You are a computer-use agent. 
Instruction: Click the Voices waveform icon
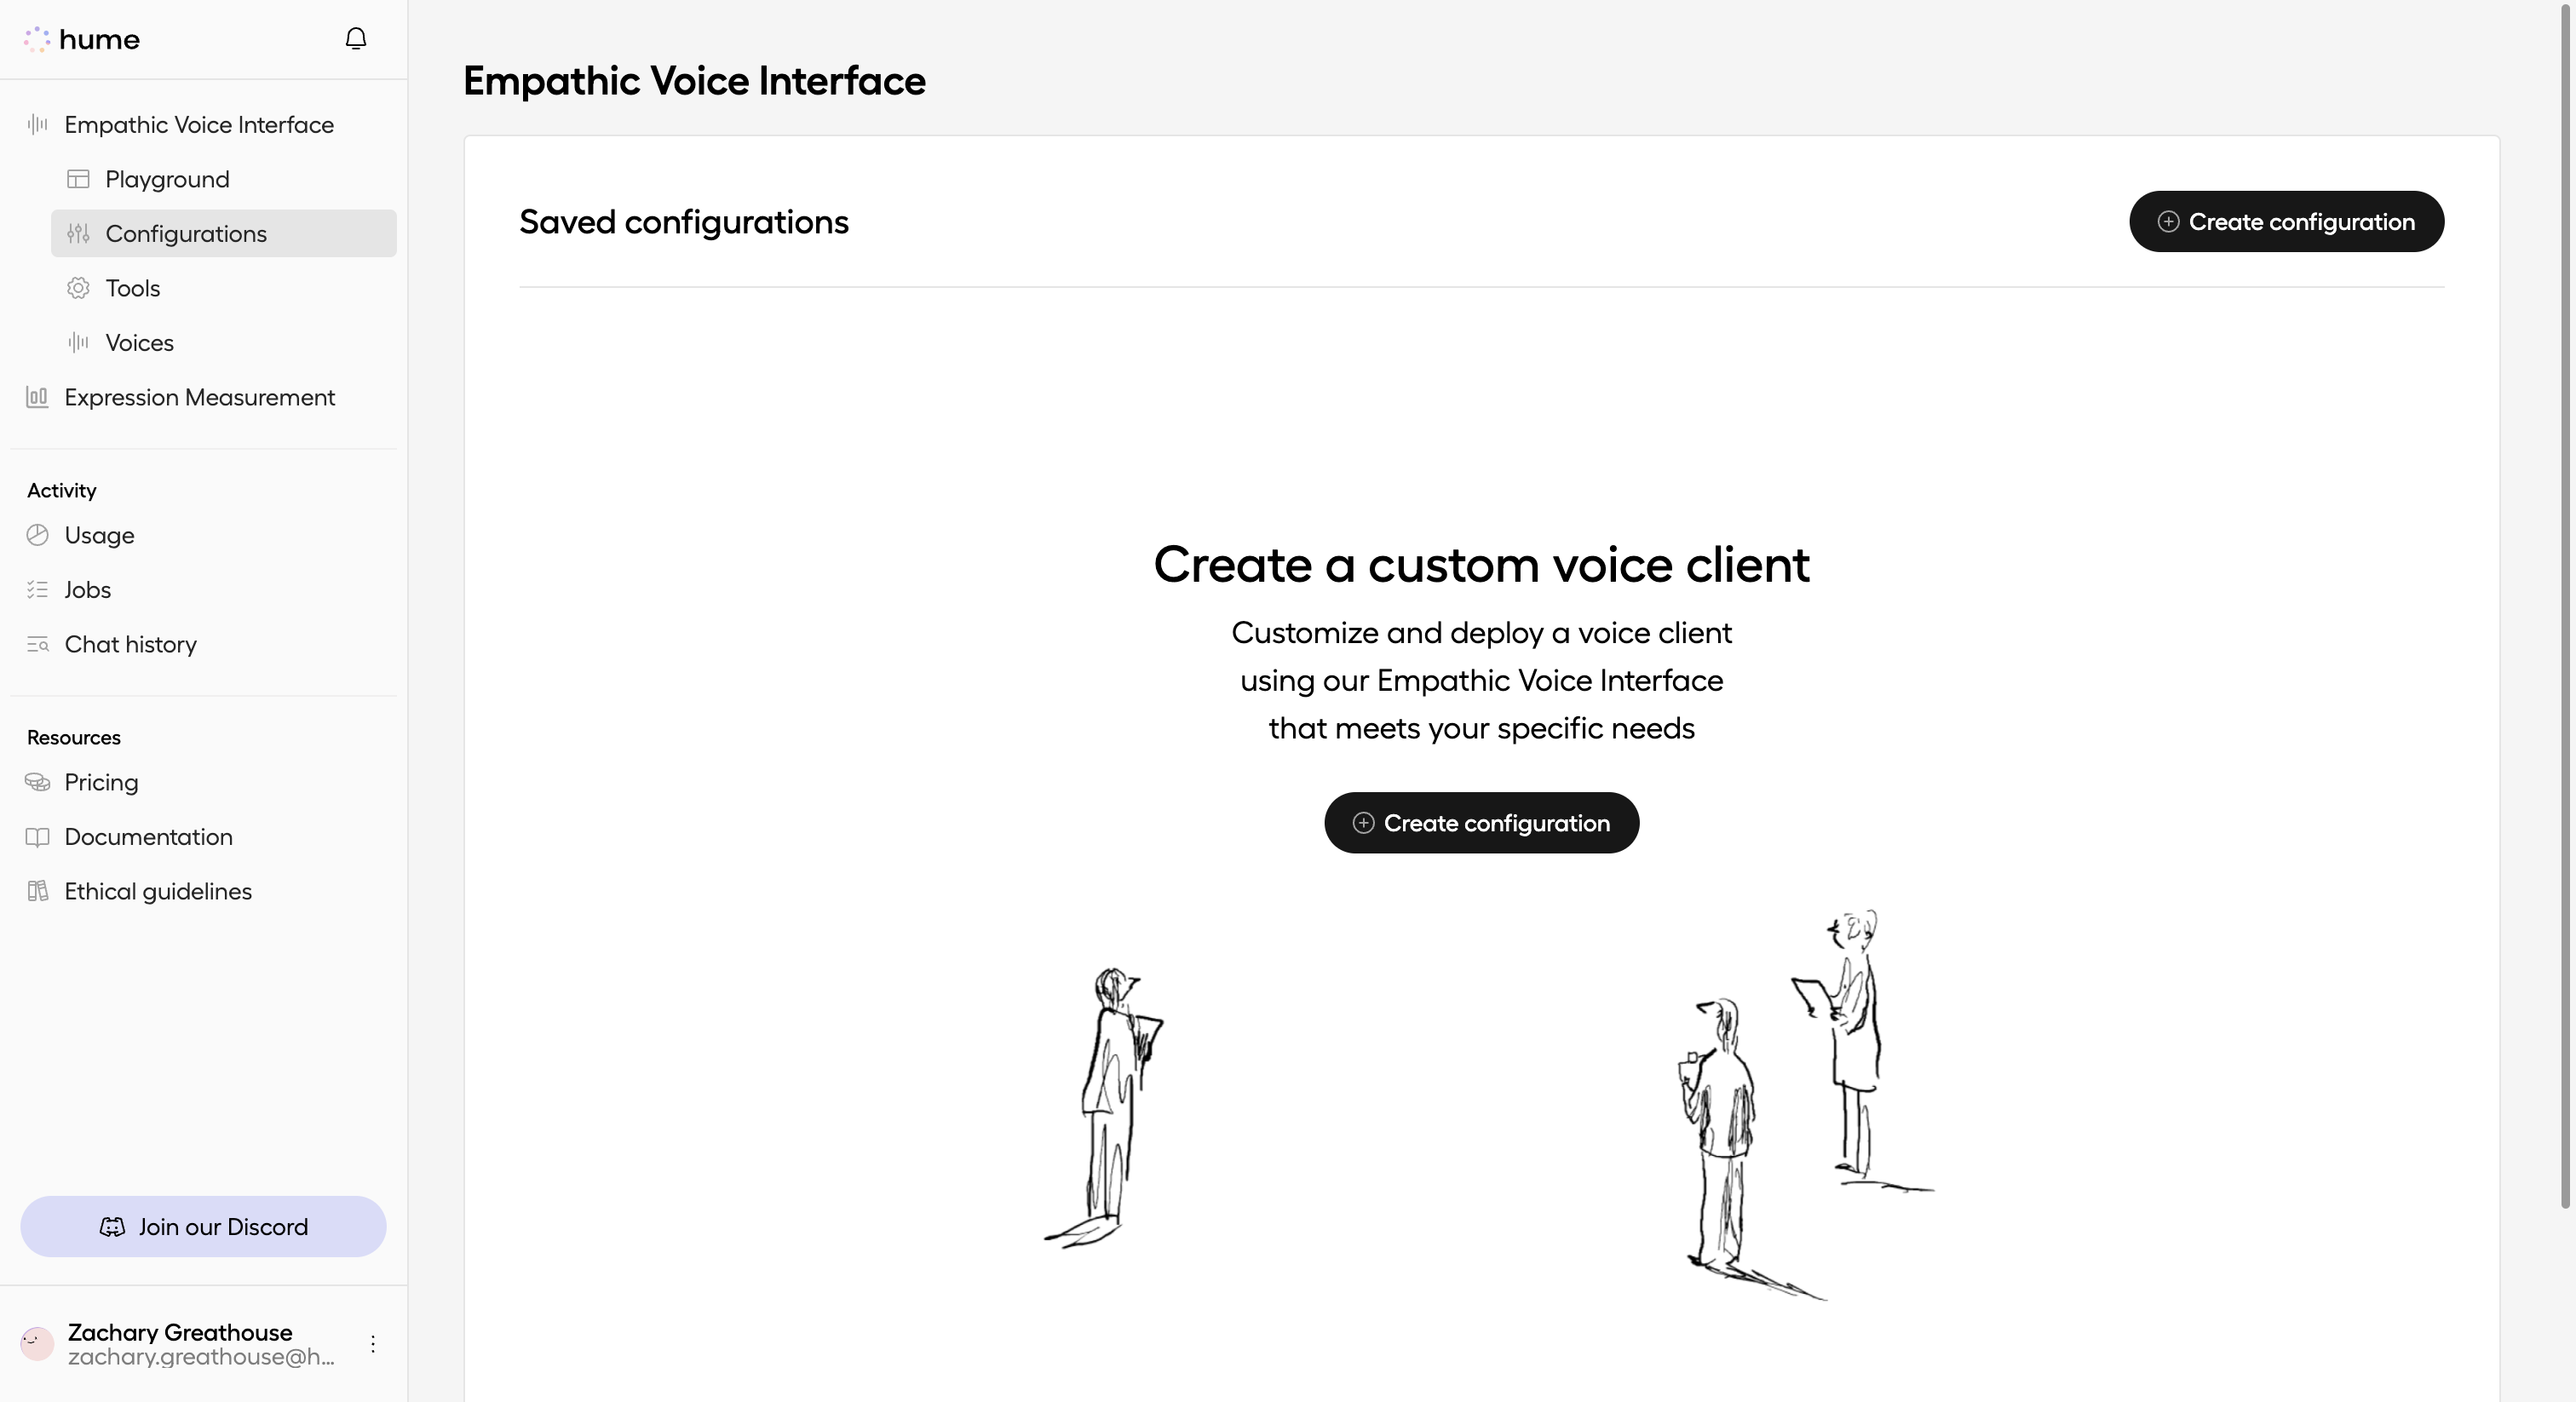79,342
